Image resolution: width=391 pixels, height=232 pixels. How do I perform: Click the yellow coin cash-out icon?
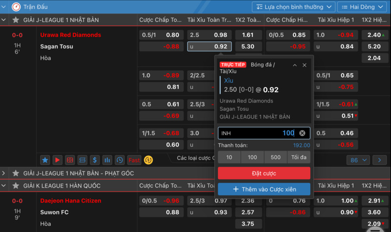[x=149, y=160]
